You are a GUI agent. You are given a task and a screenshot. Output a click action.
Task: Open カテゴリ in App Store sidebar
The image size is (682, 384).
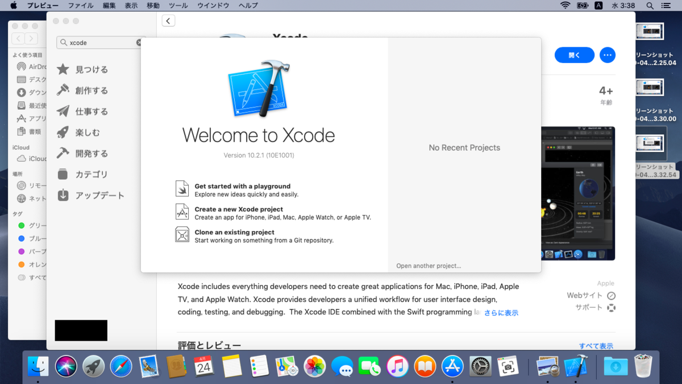click(83, 175)
